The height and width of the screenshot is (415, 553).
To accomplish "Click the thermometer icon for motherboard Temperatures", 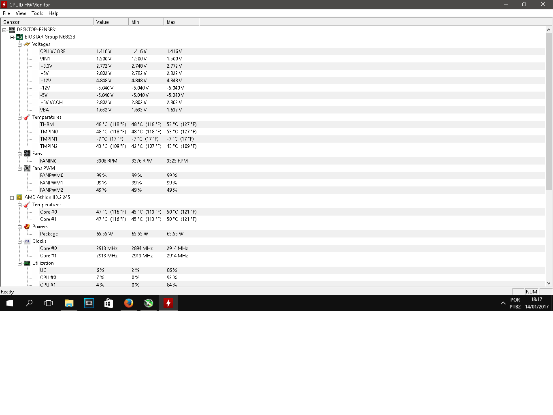I will [27, 117].
